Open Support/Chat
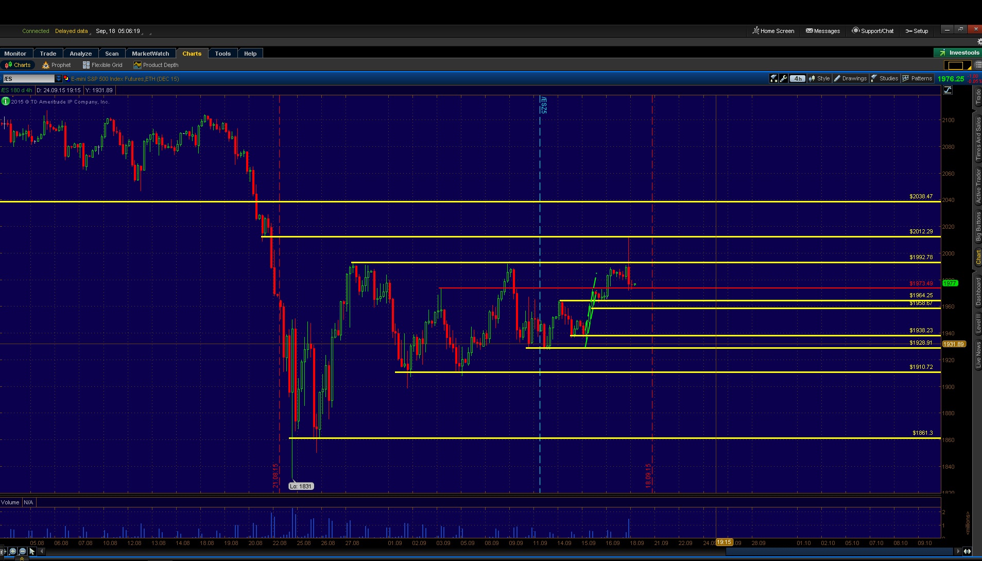The width and height of the screenshot is (982, 561). (x=873, y=31)
